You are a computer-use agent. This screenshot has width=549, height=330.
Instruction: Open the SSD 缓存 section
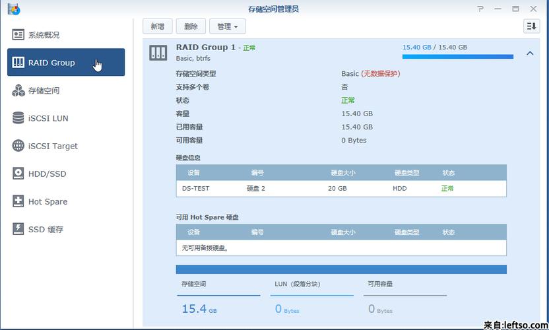pyautogui.click(x=66, y=229)
